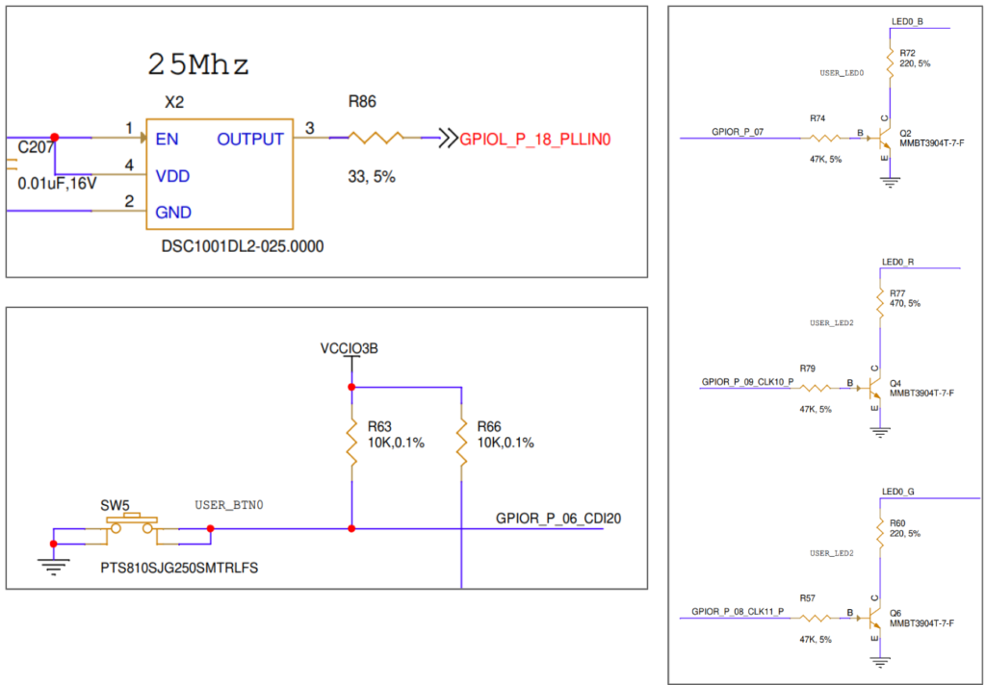Click the R86 resistor symbol

pos(376,138)
